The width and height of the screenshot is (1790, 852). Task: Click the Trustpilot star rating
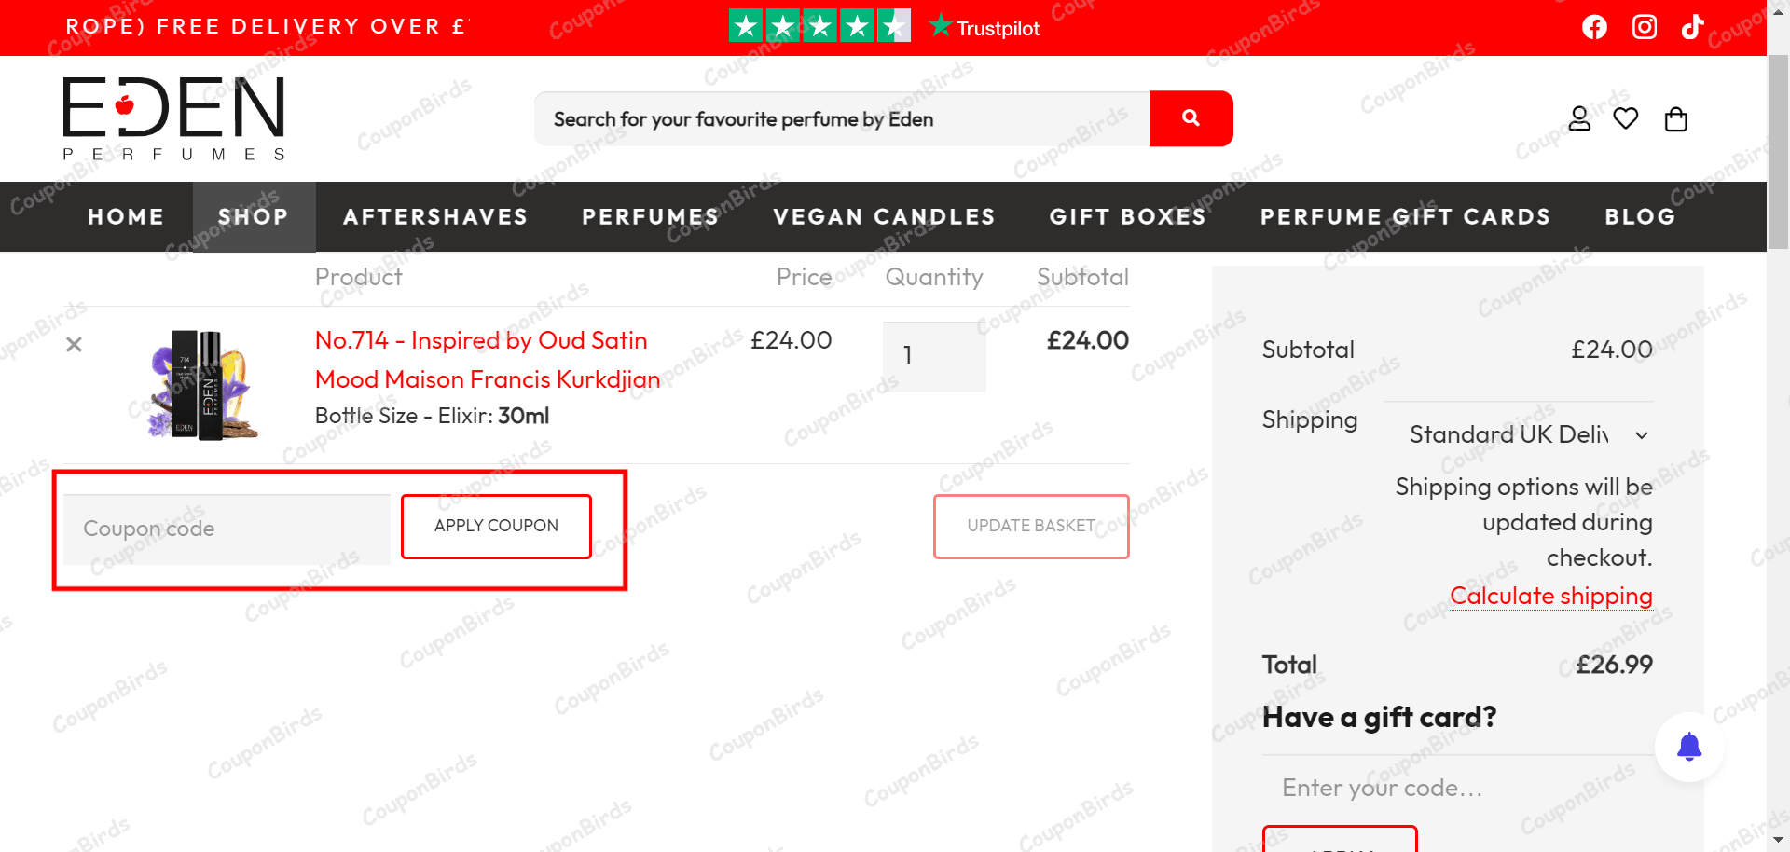(x=819, y=25)
